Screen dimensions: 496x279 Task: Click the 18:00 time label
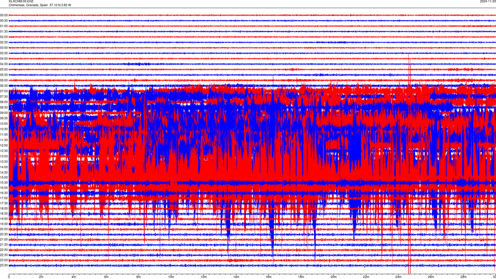click(4, 208)
